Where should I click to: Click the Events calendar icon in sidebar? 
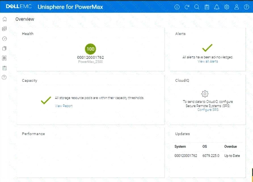pyautogui.click(x=4, y=68)
